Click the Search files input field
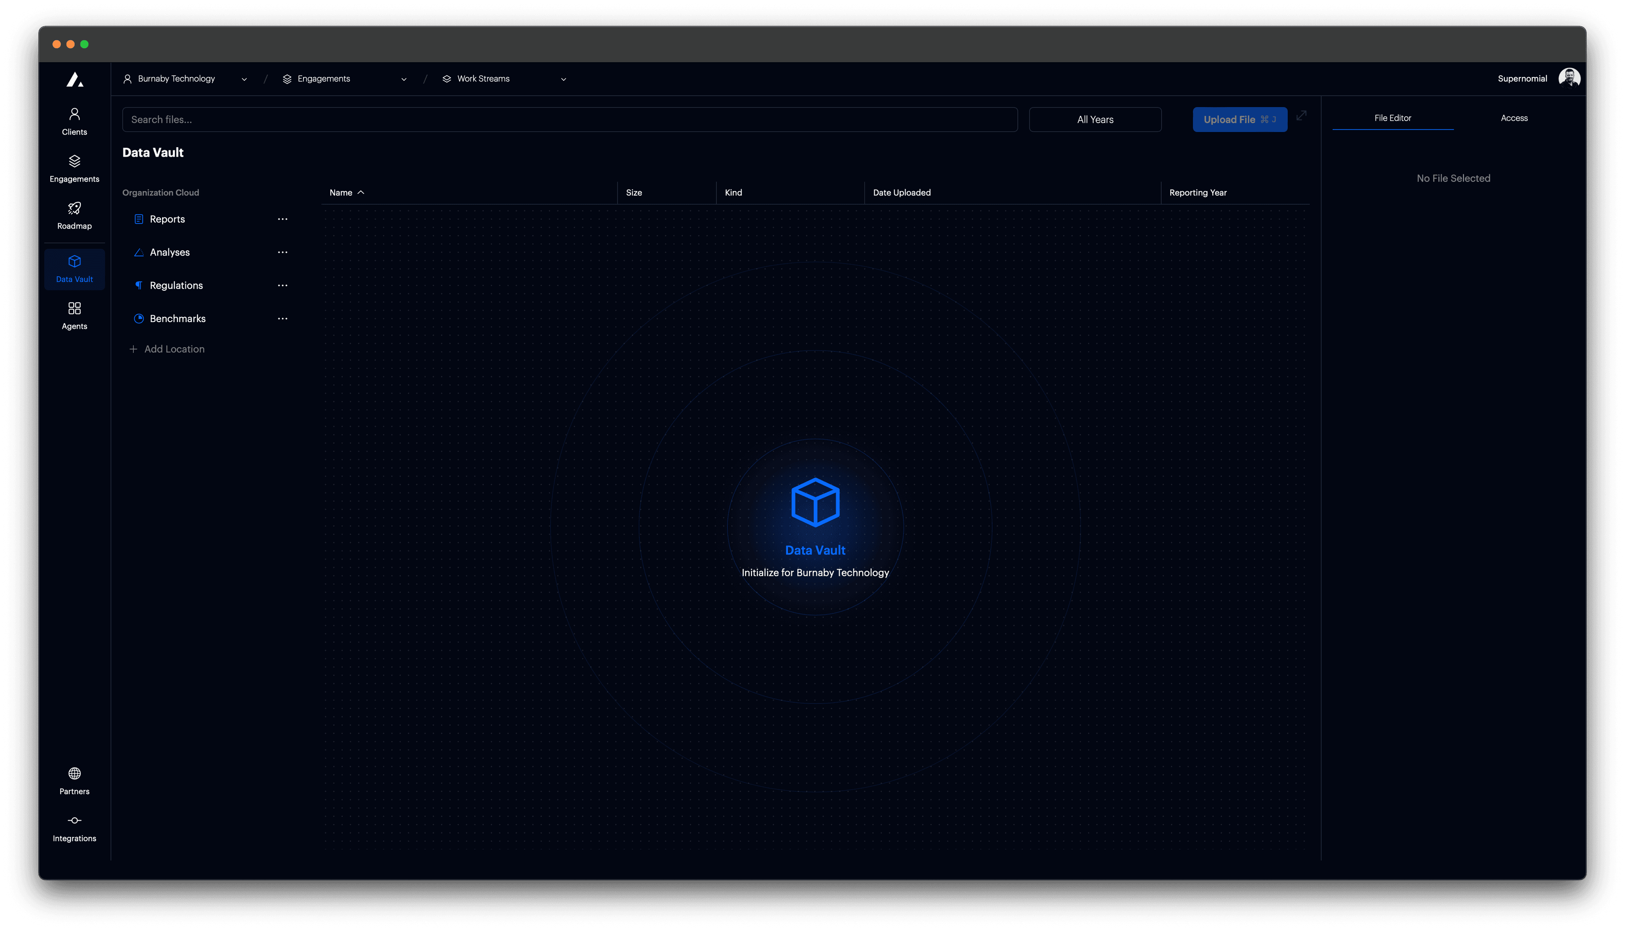1625x931 pixels. click(x=570, y=119)
